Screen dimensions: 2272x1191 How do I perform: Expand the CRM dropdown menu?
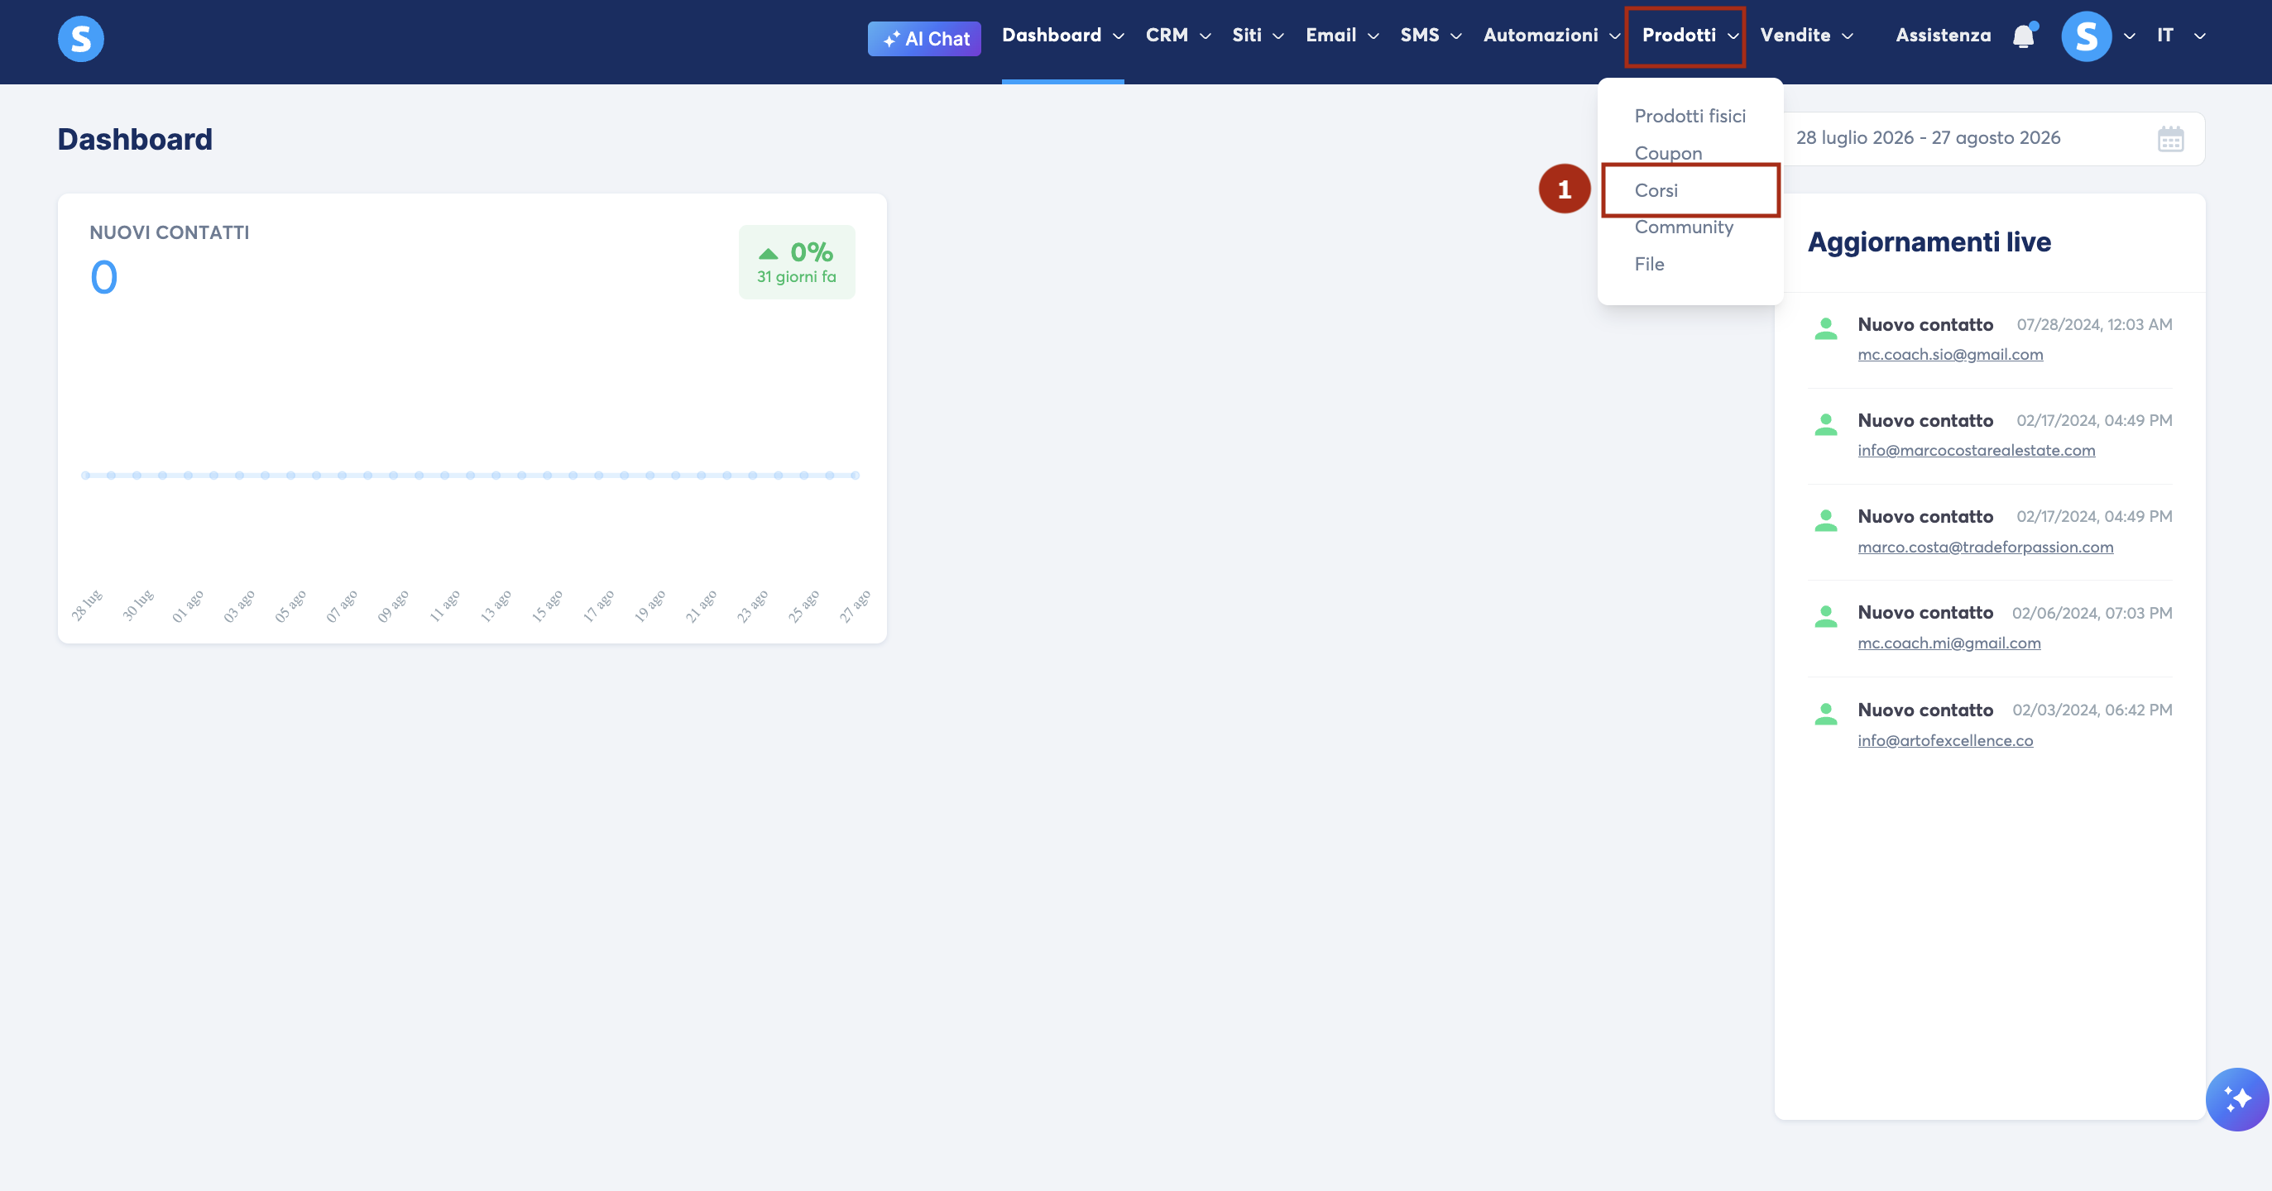point(1178,36)
